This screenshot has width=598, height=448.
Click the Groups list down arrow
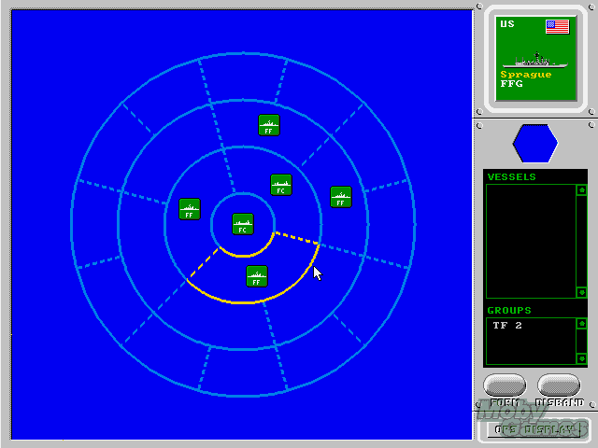click(x=581, y=358)
